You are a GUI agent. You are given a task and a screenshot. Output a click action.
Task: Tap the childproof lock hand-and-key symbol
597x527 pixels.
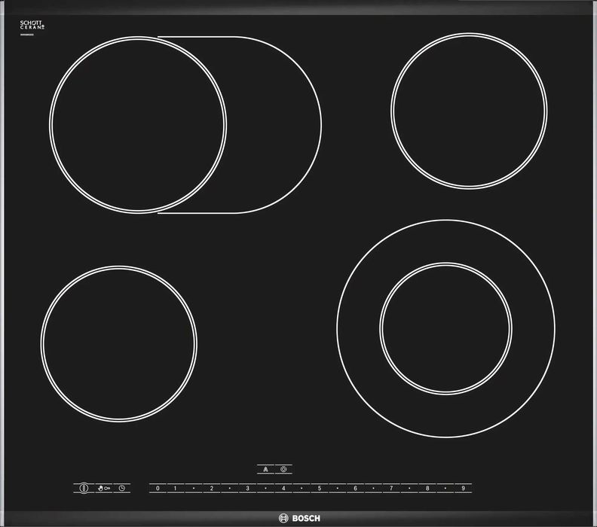tap(104, 488)
